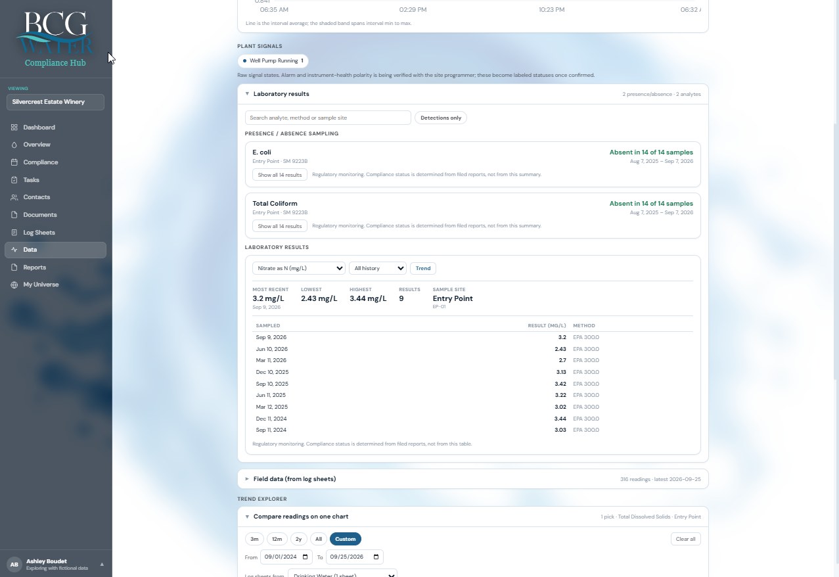Click the Sep 10, 2025 row
This screenshot has height=577, width=839.
click(x=472, y=384)
